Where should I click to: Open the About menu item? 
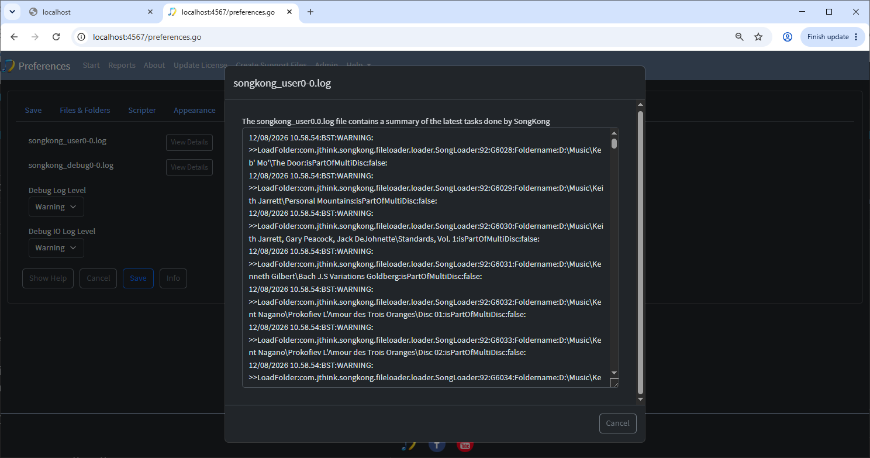coord(154,66)
